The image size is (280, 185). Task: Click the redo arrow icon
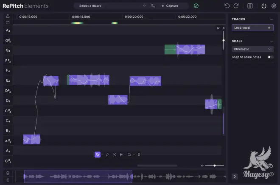click(x=236, y=6)
